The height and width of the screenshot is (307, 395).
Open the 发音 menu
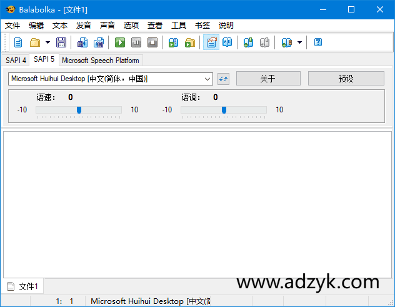coord(83,26)
